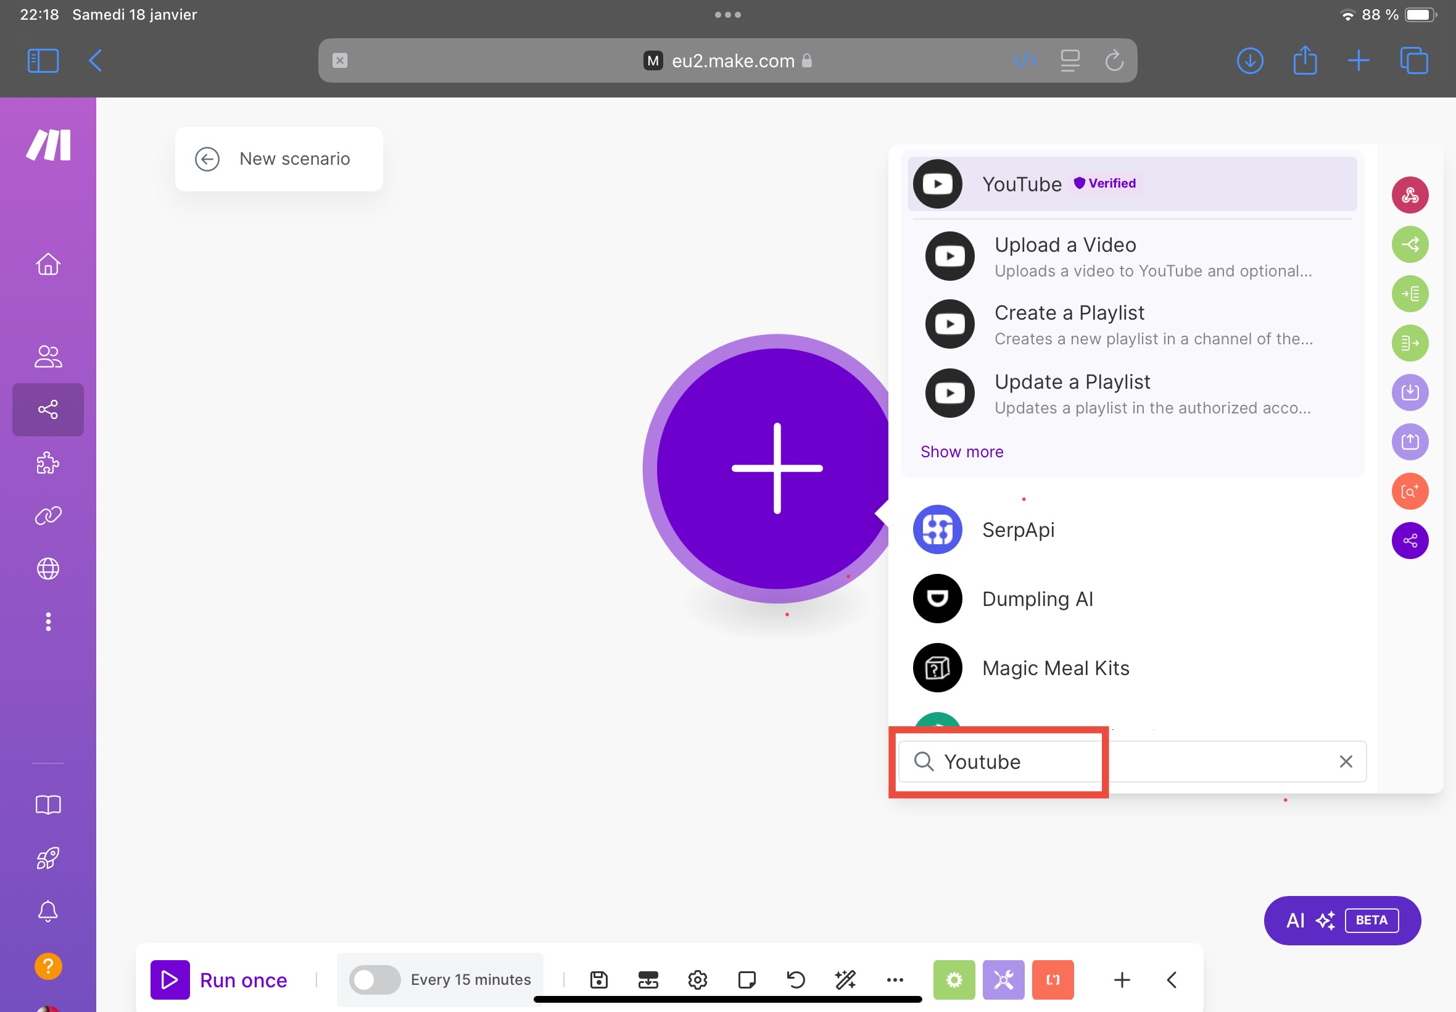Screen dimensions: 1456x1012
Task: Focus the Youtube search field
Action: 1132,761
